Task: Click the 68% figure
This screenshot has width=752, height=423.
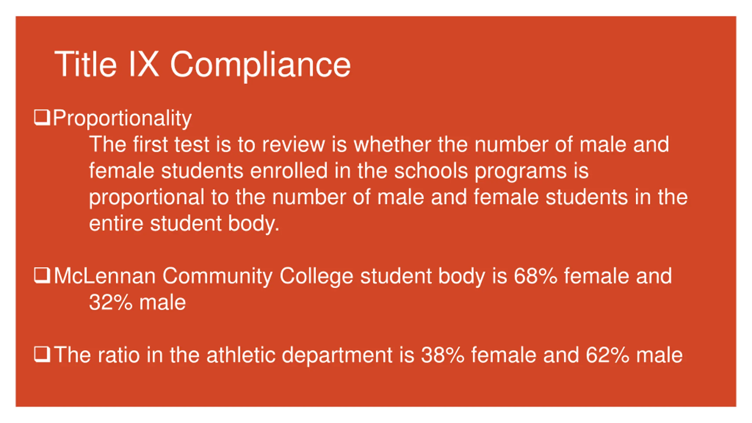Action: pos(536,276)
